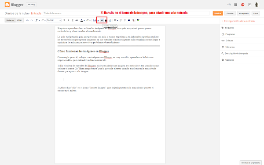Click the +Tú link
This screenshot has height=165, width=264.
pos(229,4)
